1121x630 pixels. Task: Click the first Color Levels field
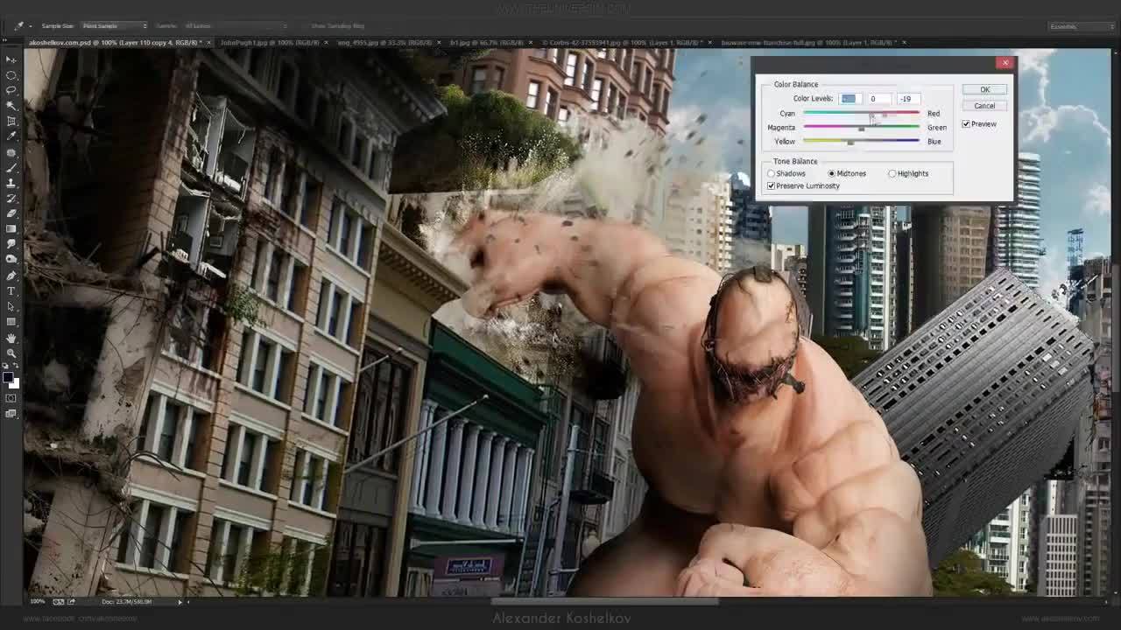pos(850,99)
